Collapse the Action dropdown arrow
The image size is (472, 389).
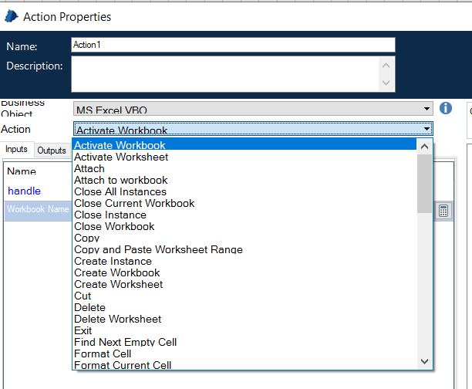coord(426,129)
